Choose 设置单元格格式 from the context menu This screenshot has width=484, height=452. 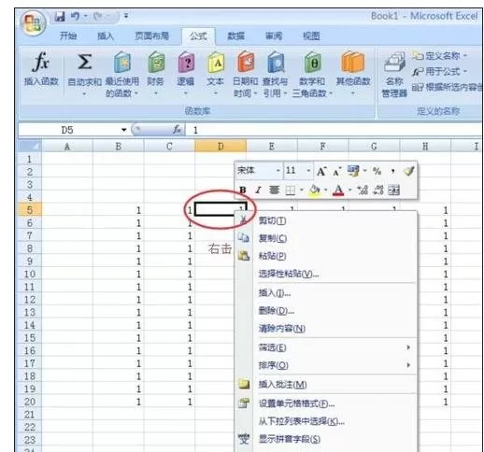point(296,403)
